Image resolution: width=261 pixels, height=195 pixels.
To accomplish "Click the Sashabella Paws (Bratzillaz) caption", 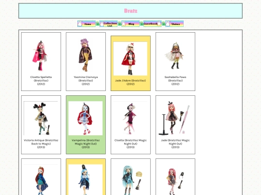I will pos(175,80).
